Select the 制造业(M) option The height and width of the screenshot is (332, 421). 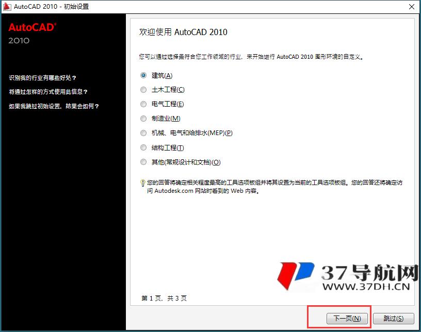click(x=143, y=118)
